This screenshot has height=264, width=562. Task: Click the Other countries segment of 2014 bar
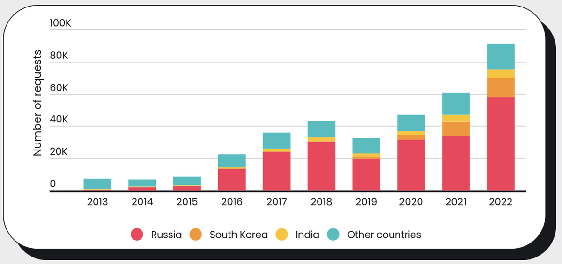tap(142, 183)
